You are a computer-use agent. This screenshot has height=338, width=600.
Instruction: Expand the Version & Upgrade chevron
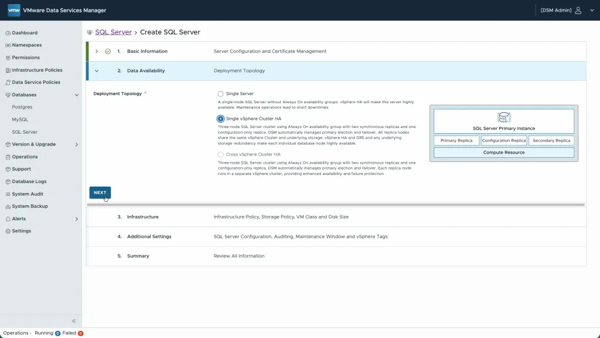(x=77, y=144)
